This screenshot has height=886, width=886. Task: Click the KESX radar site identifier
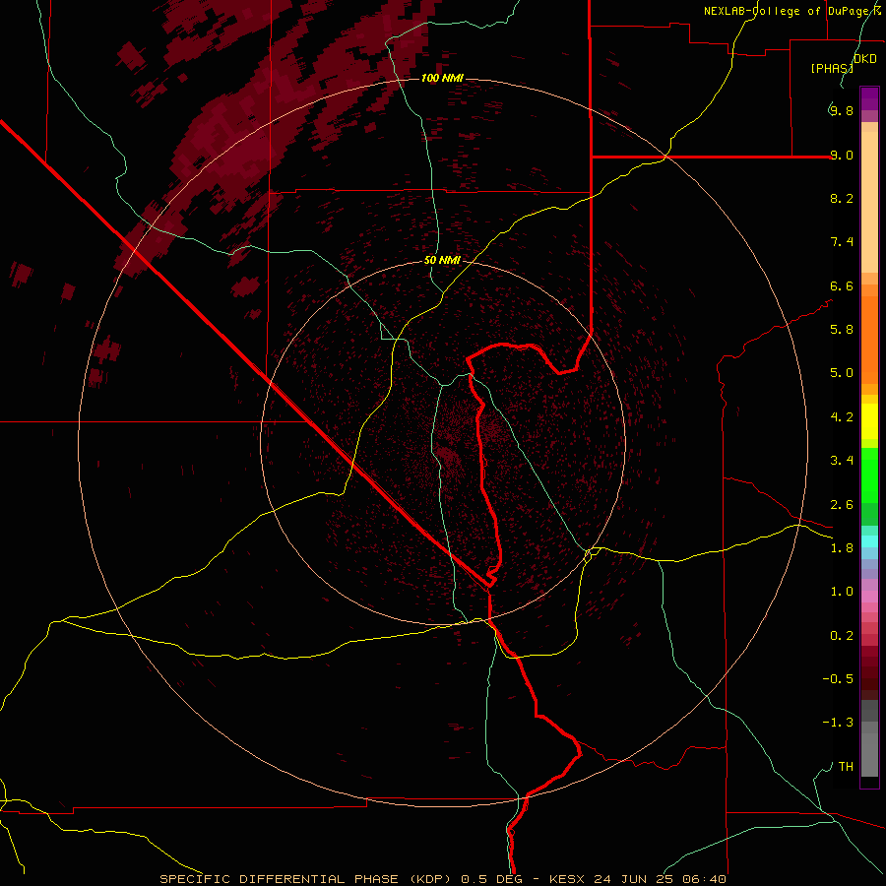pyautogui.click(x=569, y=879)
